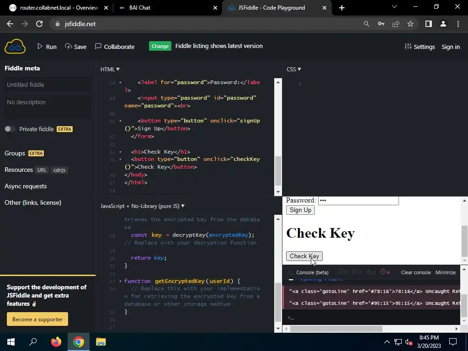Open the CSS panel dropdown

[294, 69]
